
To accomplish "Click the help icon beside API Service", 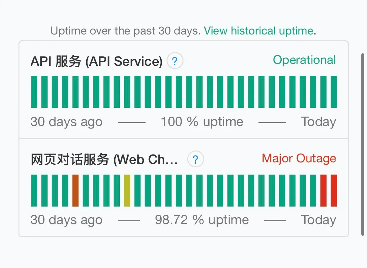I will (x=175, y=61).
